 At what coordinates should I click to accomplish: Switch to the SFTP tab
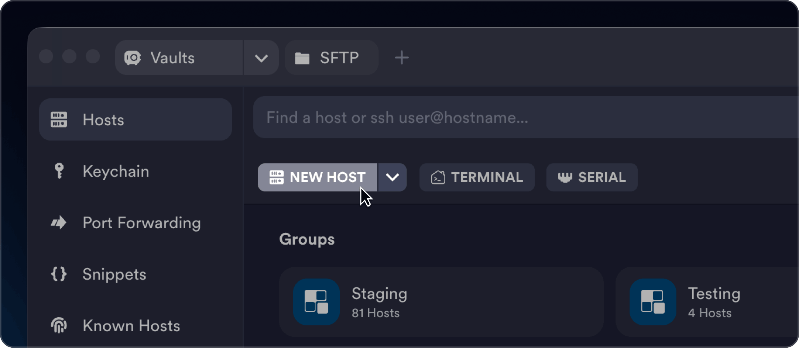point(331,58)
